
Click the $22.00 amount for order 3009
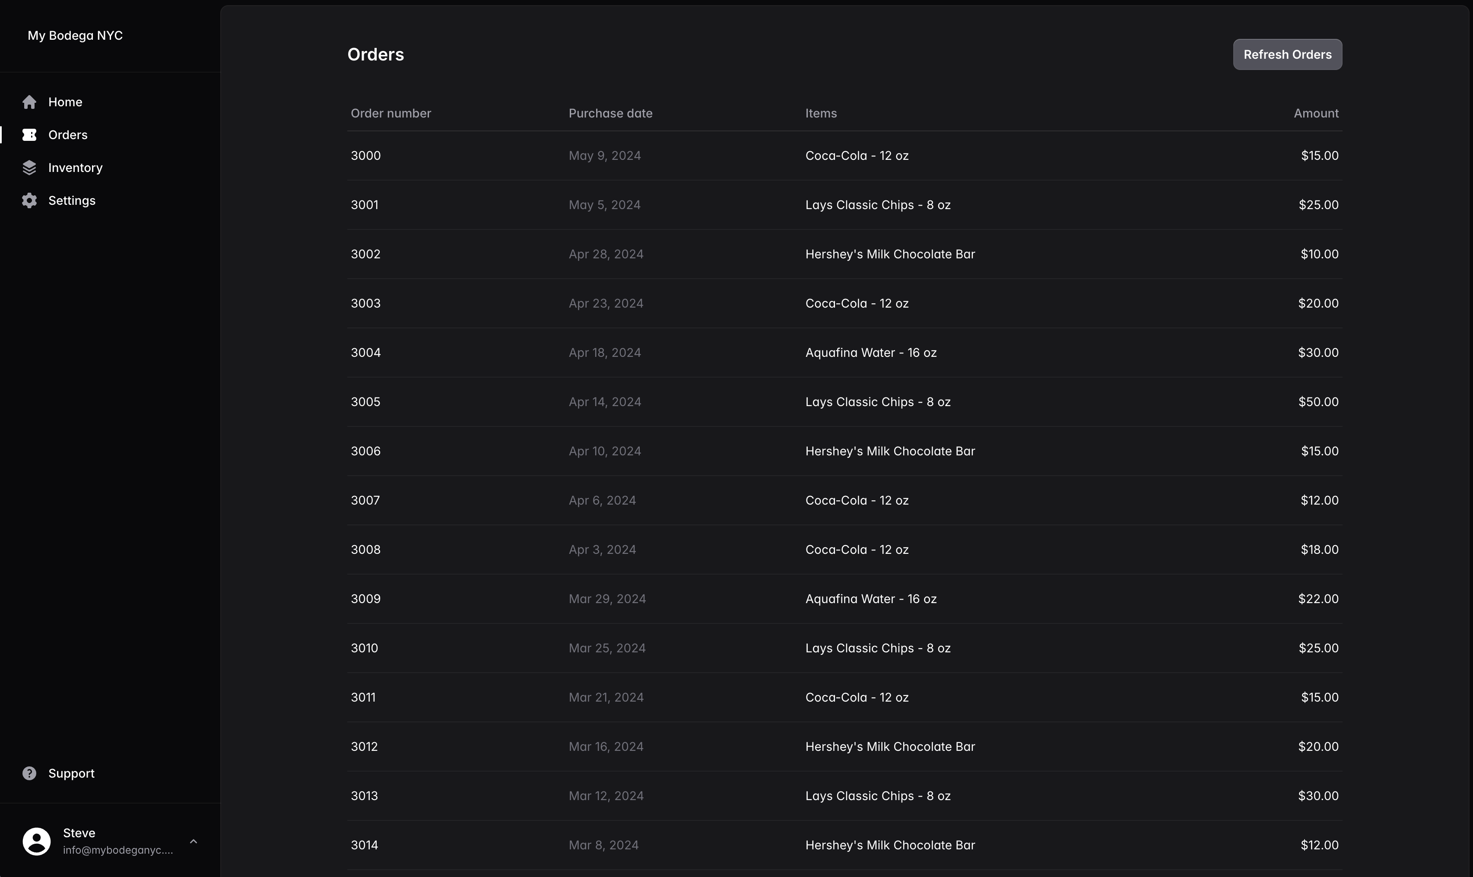click(x=1318, y=599)
